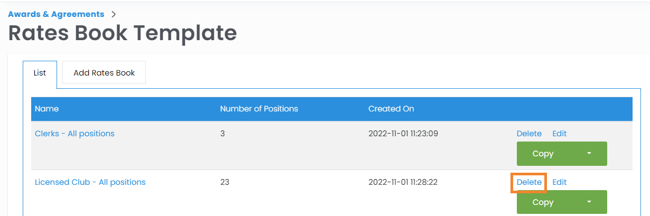Delete the Clerks - All positions rates book

tap(529, 134)
